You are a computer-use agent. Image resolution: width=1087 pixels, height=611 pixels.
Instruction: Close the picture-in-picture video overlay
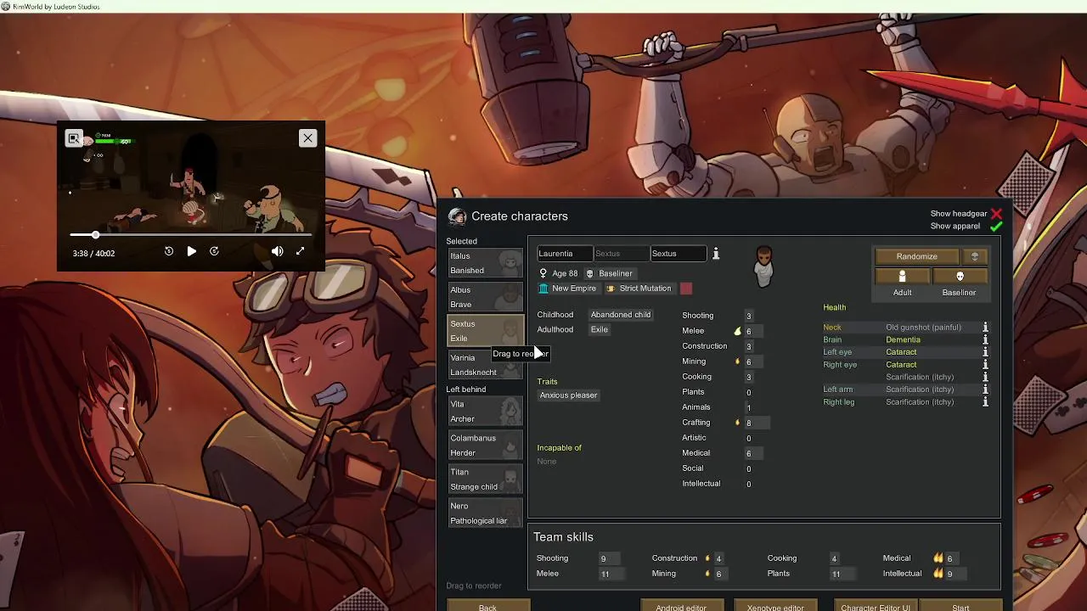coord(307,138)
